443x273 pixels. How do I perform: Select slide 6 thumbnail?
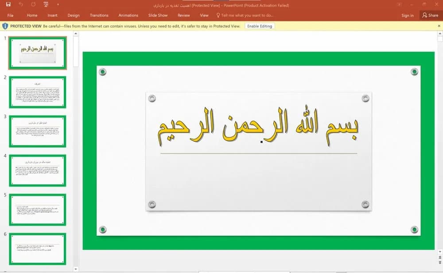(38, 249)
